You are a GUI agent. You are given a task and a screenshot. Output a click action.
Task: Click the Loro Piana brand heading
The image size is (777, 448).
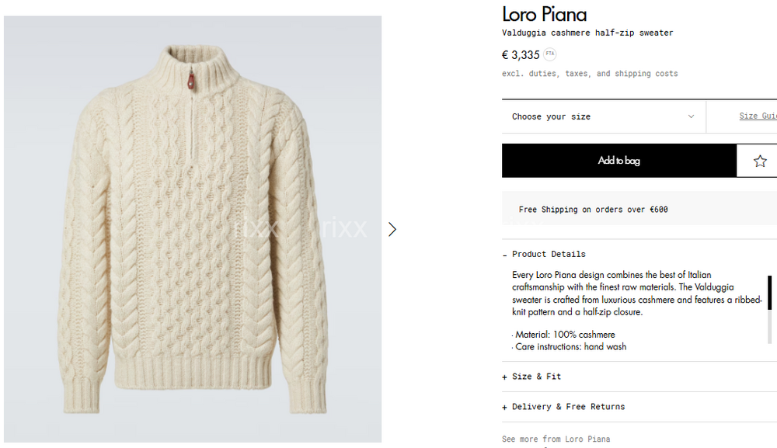point(544,14)
